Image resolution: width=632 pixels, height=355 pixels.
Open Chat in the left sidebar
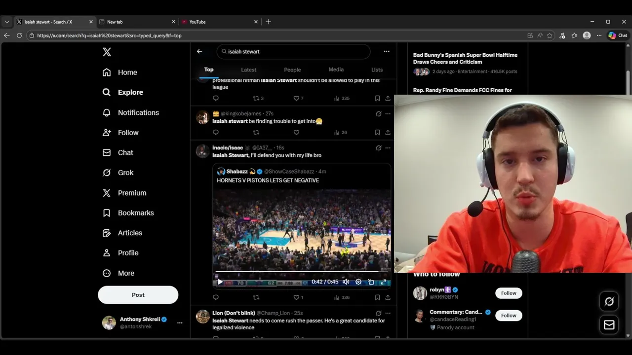click(118, 152)
